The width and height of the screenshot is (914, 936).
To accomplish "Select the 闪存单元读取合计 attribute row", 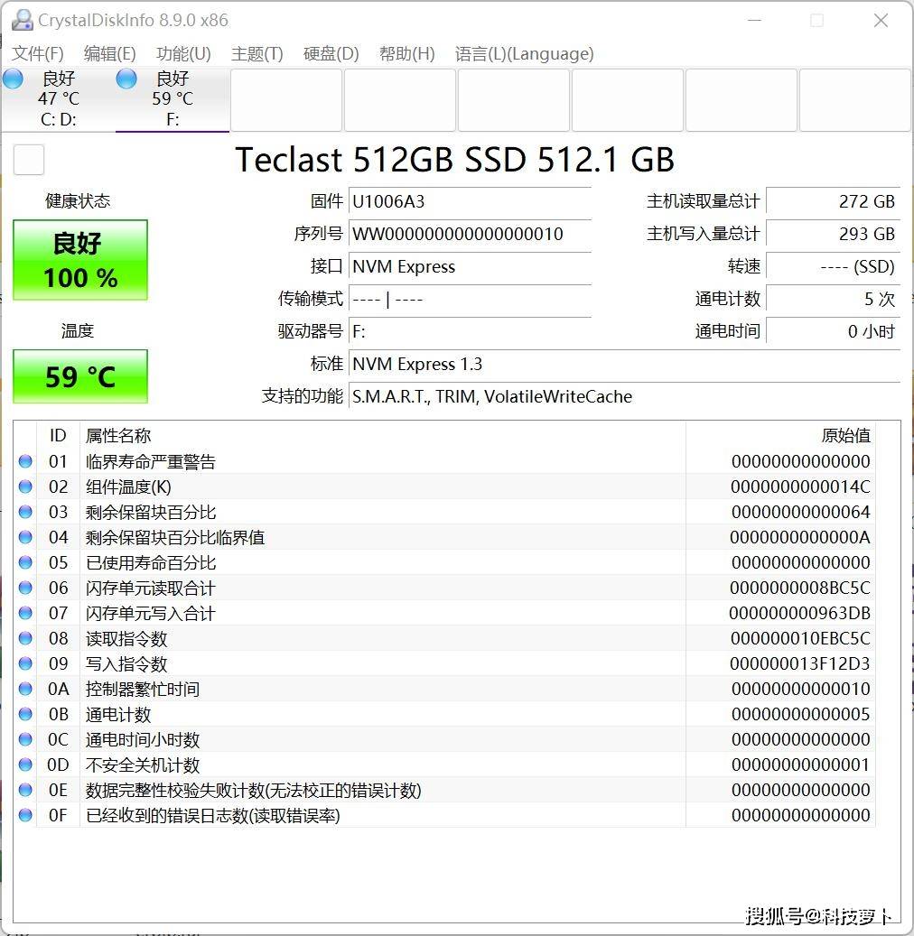I will coord(444,588).
